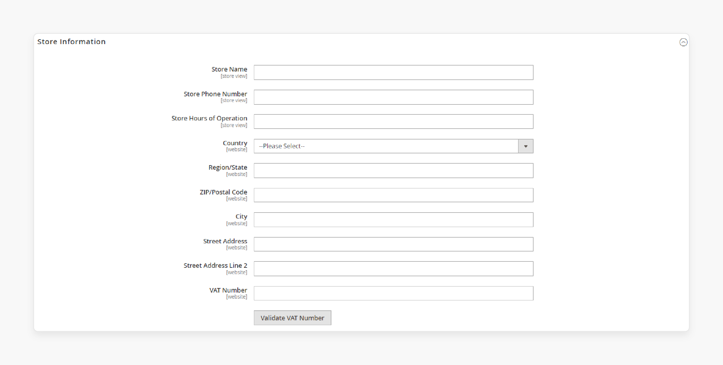Image resolution: width=723 pixels, height=365 pixels.
Task: Click the VAT Number label
Action: tap(228, 290)
